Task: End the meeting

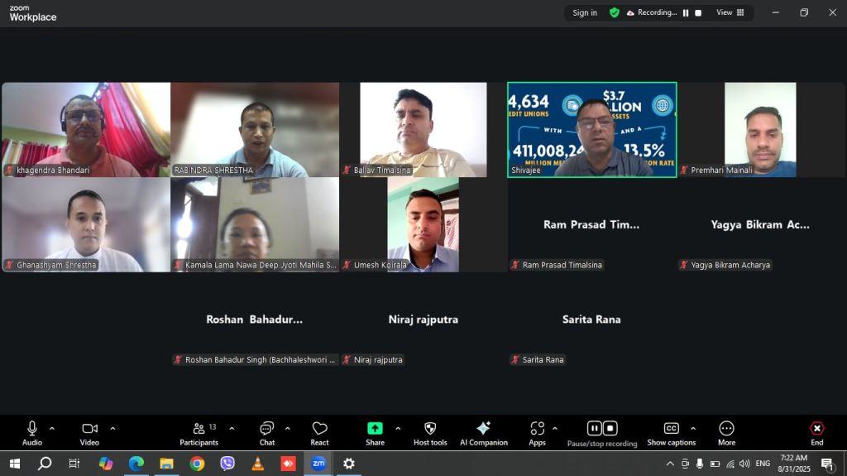Action: tap(816, 433)
